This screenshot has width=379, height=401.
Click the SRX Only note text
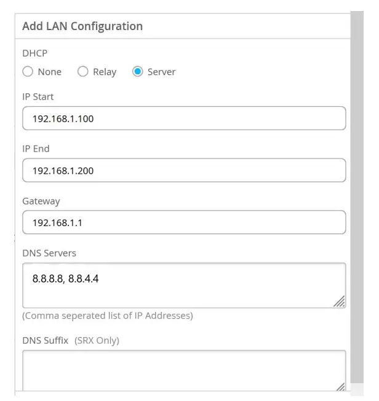coord(97,341)
